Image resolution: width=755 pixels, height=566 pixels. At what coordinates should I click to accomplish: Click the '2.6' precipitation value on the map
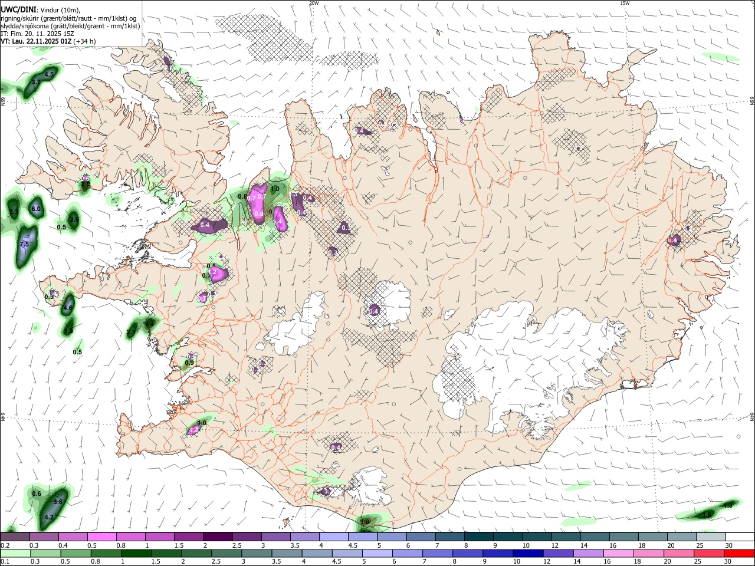74,219
